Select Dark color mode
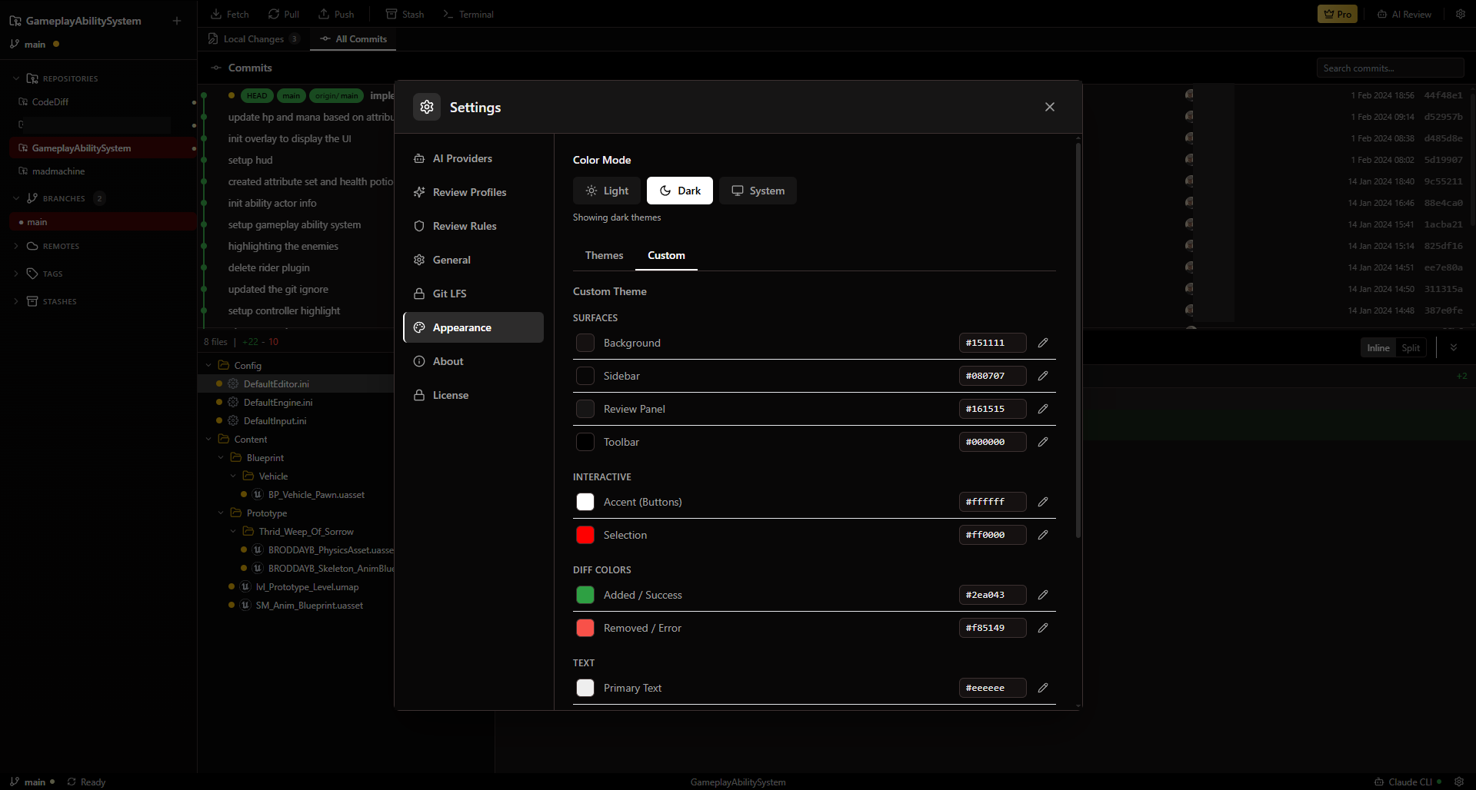 point(680,191)
